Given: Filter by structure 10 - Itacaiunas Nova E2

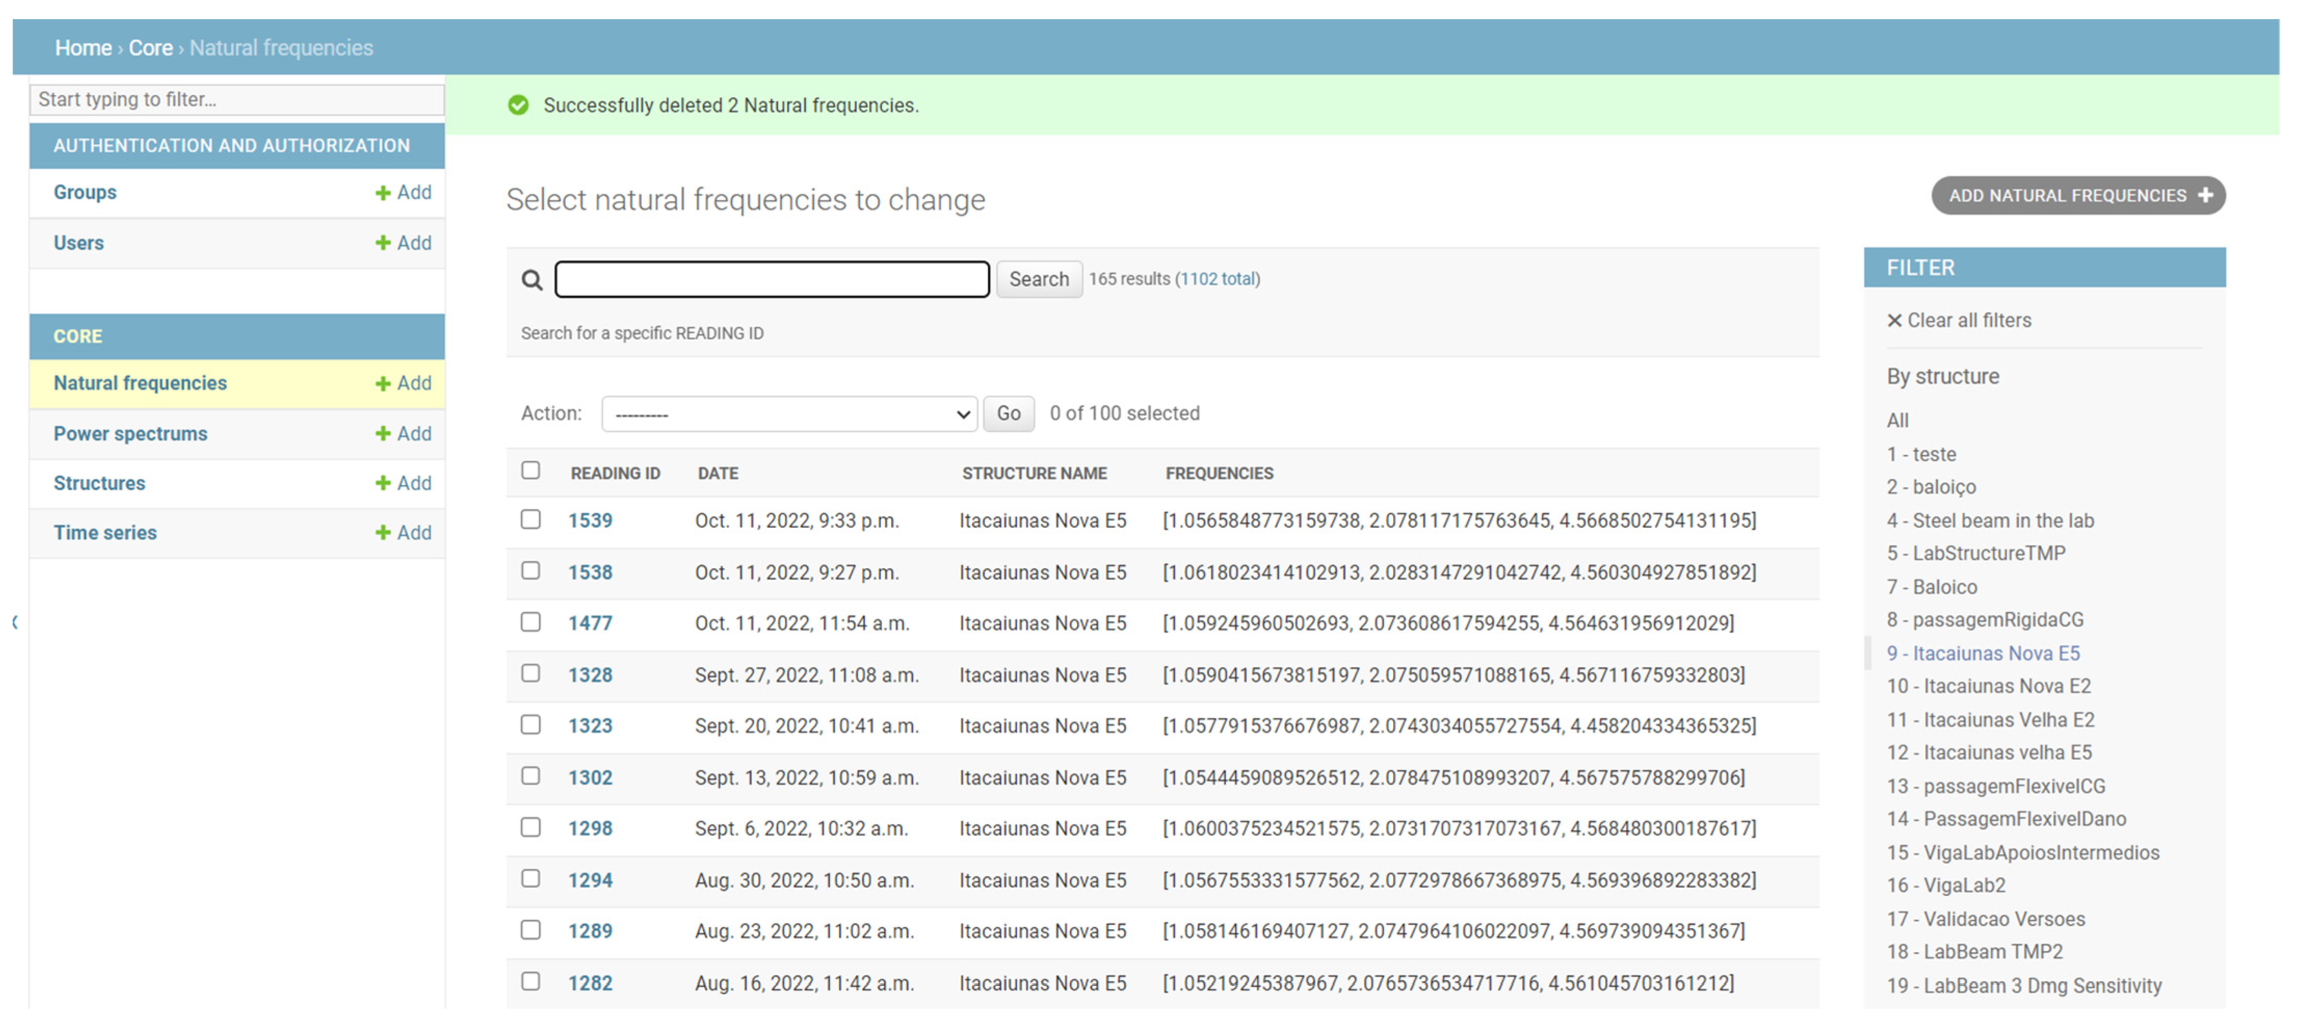Looking at the screenshot, I should pos(1988,686).
